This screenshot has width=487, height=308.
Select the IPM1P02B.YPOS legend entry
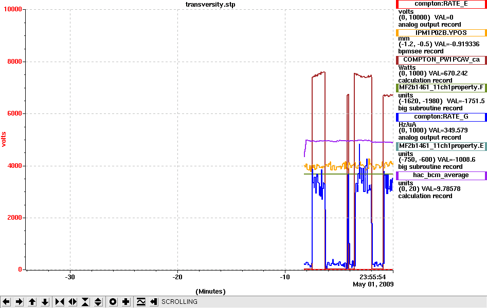click(441, 33)
